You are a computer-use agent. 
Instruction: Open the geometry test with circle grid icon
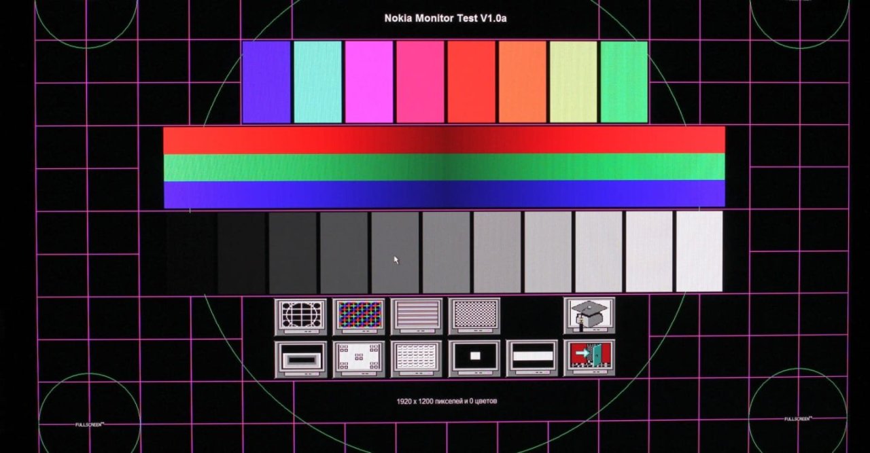click(x=300, y=316)
